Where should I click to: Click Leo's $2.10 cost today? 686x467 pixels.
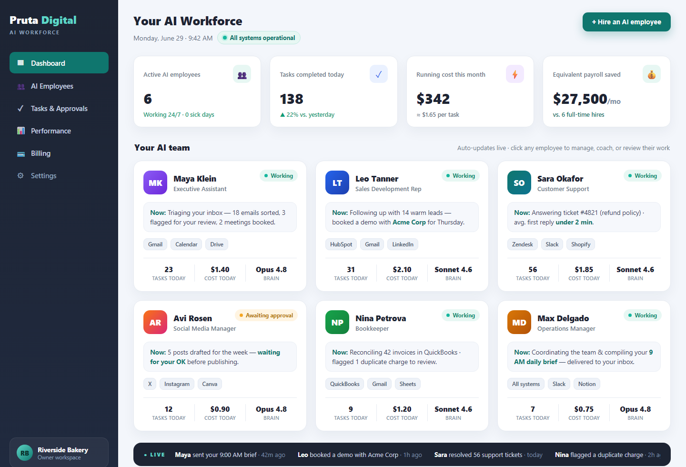pyautogui.click(x=402, y=270)
